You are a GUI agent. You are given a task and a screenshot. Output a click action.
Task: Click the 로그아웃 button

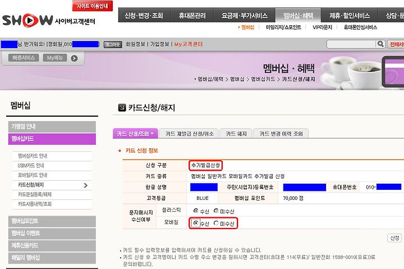coord(113,44)
